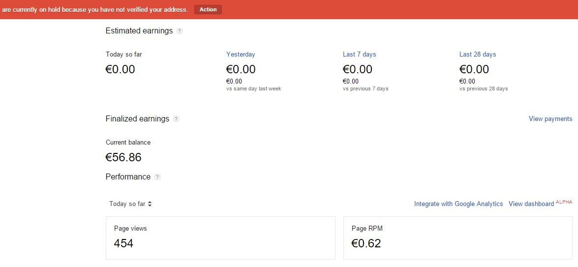Click the Last 28 days earnings amount
The width and height of the screenshot is (578, 267).
pyautogui.click(x=474, y=69)
